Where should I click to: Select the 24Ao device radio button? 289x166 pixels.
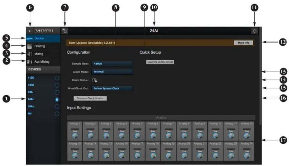[x=57, y=107]
